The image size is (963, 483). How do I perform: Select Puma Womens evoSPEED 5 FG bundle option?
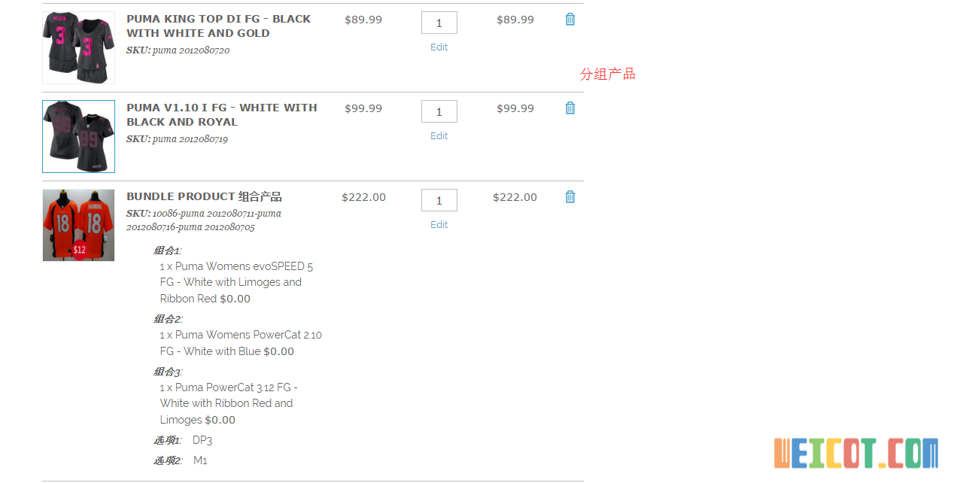tap(236, 282)
